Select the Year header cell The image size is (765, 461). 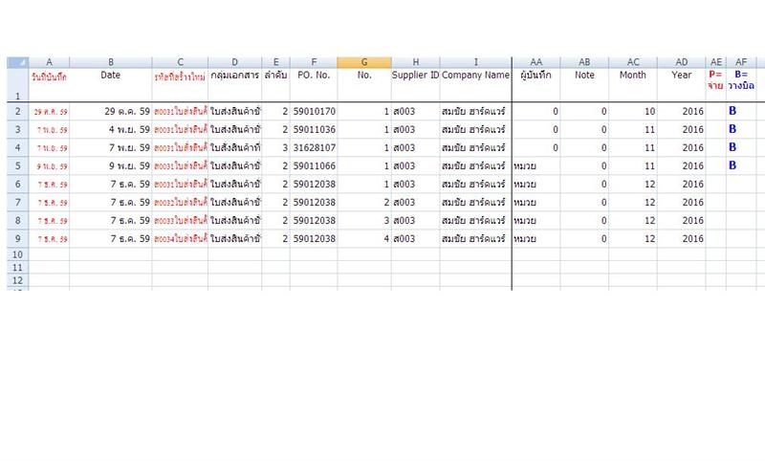click(681, 75)
